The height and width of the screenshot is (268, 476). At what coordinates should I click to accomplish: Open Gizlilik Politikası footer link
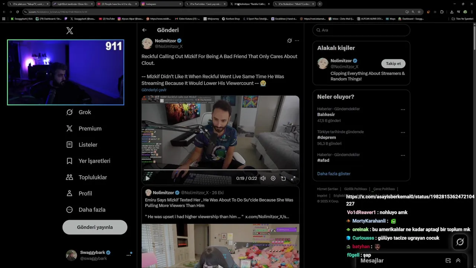(x=356, y=189)
